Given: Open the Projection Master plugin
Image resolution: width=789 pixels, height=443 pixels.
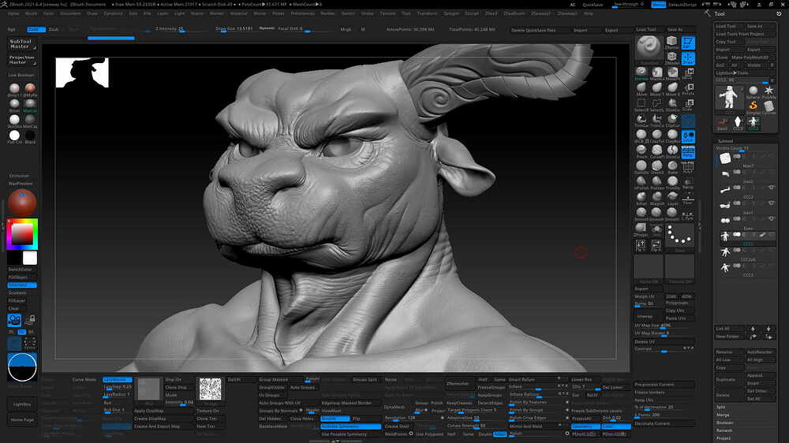Looking at the screenshot, I should [21, 60].
